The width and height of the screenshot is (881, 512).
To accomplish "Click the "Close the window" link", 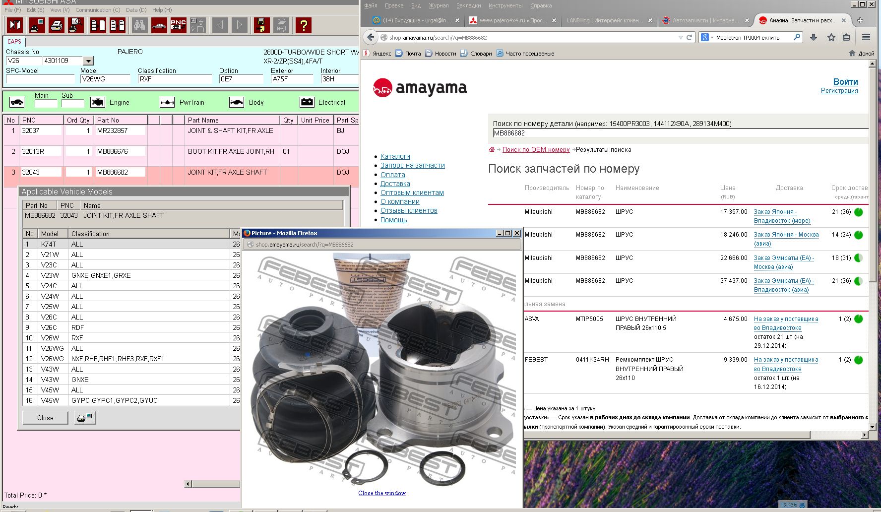I will 381,493.
